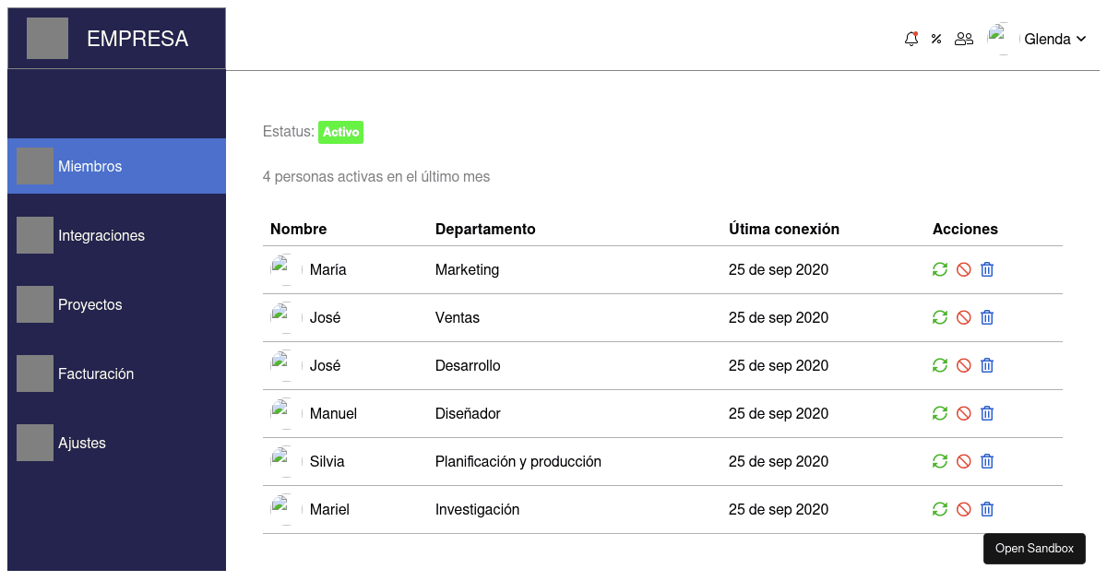Viewport: 1107px width, 581px height.
Task: Block member Manuel
Action: point(964,413)
